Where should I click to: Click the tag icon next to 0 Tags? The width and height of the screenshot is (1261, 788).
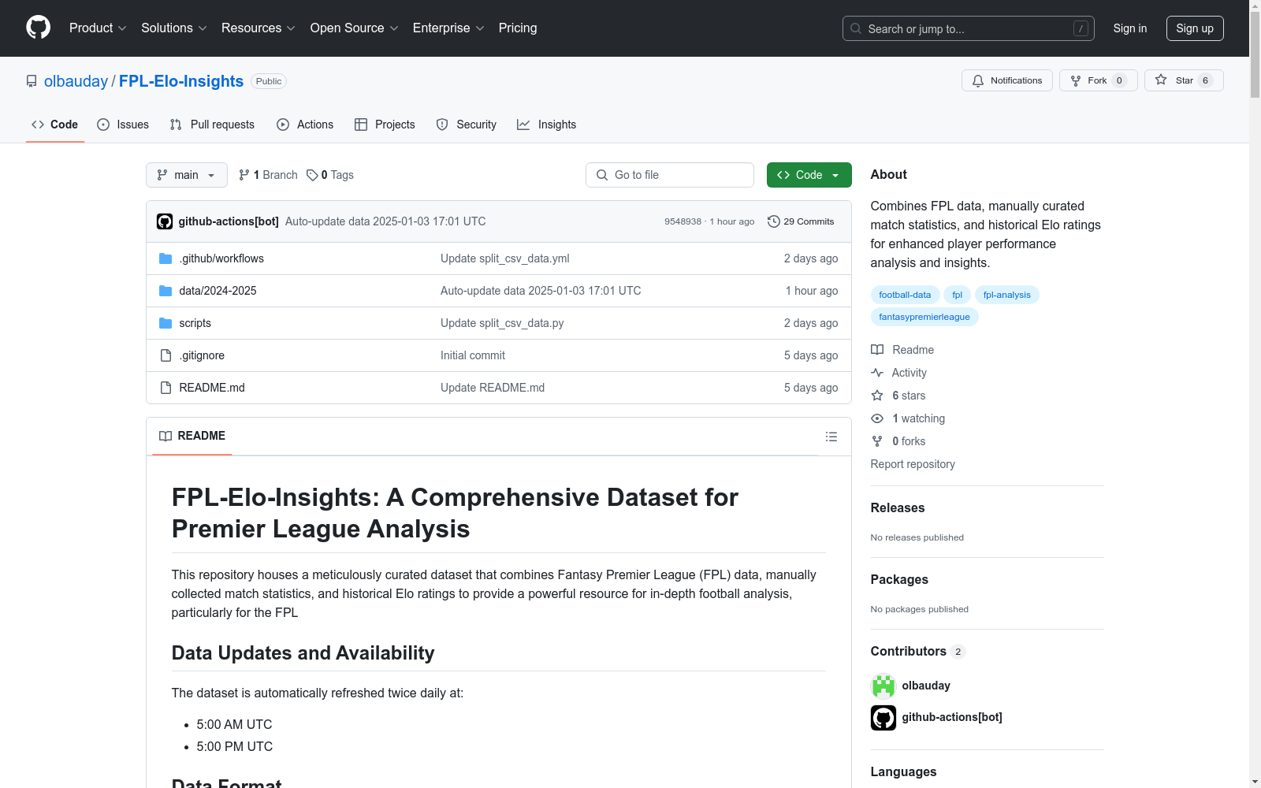point(312,175)
